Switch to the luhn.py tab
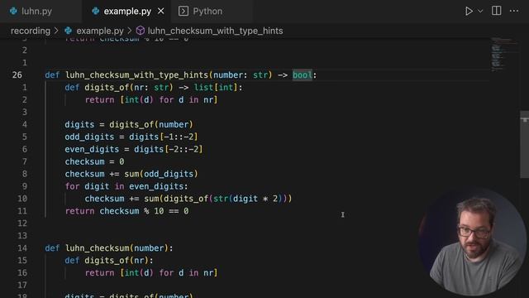The width and height of the screenshot is (529, 298). [x=36, y=11]
